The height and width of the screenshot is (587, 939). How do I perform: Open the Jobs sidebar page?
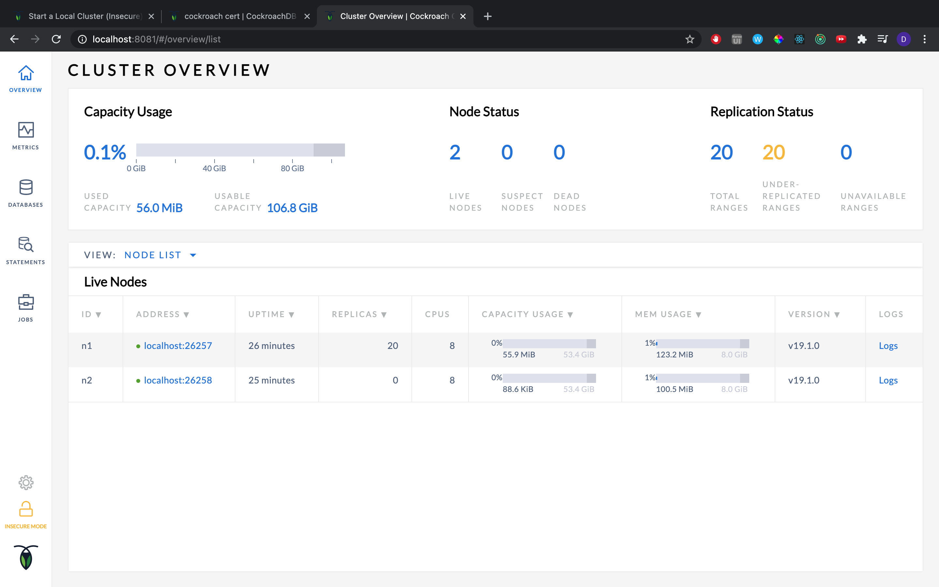click(x=26, y=308)
